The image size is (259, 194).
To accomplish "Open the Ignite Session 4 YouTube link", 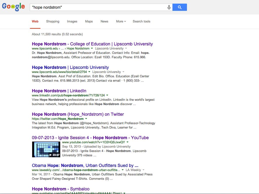I will (90, 138).
